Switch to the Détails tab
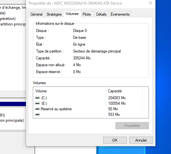The height and width of the screenshot is (154, 171). coord(101,14)
